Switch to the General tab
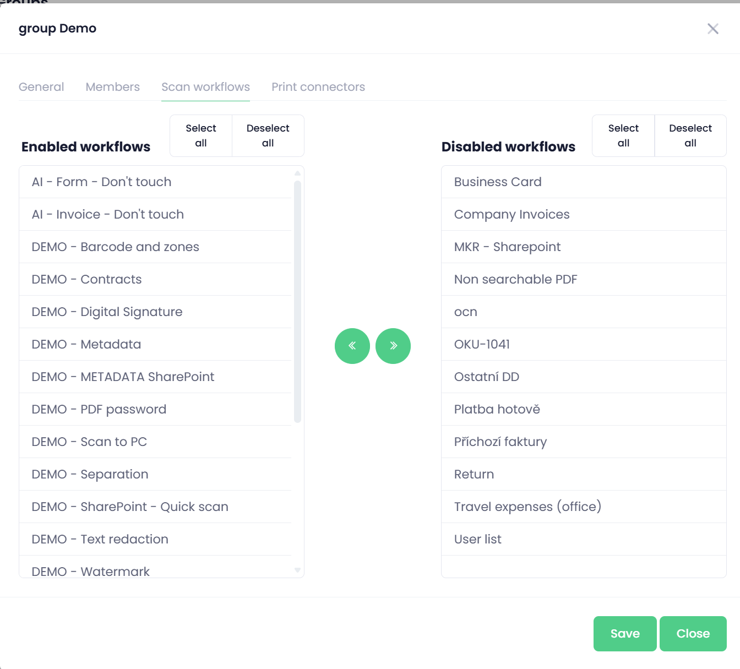The height and width of the screenshot is (669, 740). click(41, 87)
